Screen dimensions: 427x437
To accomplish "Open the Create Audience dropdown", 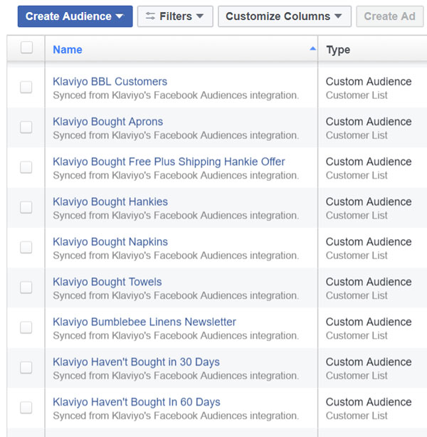I will coord(75,16).
